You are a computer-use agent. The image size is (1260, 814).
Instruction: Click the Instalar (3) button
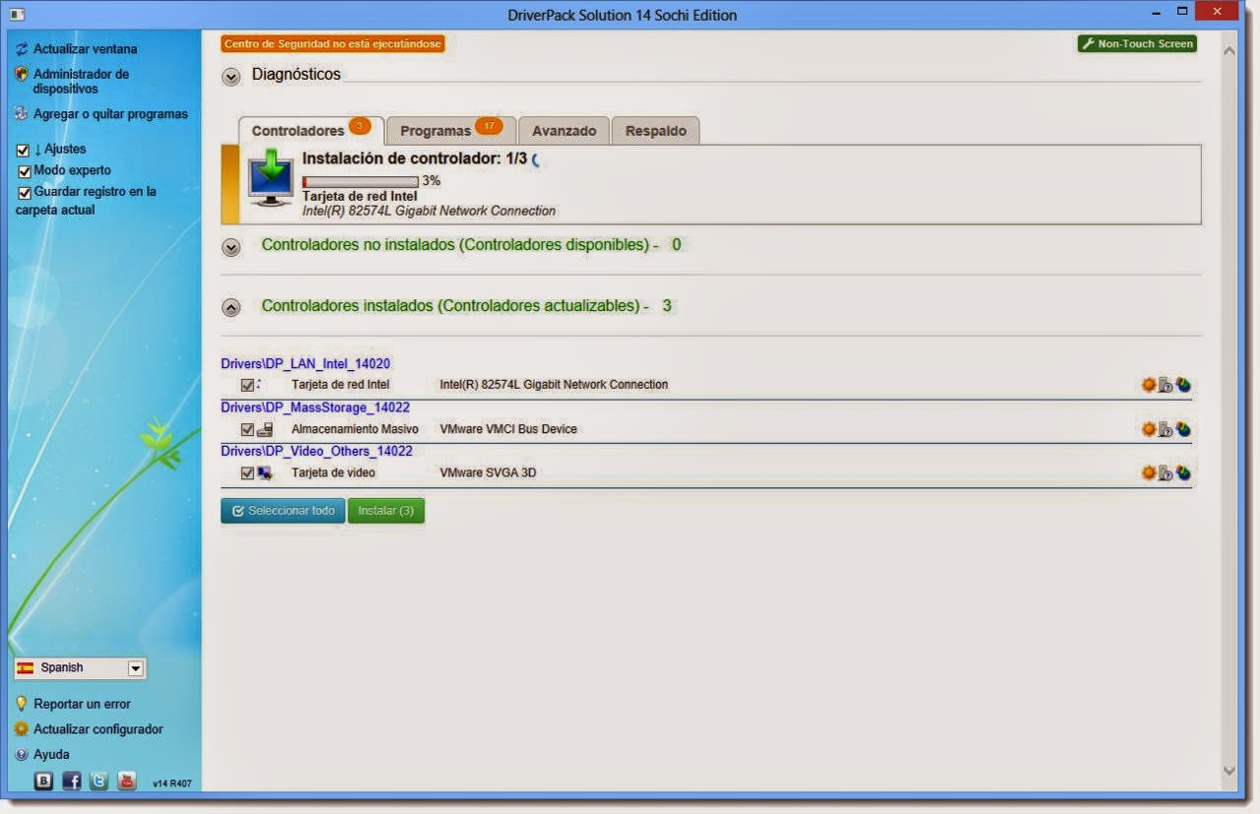coord(386,511)
